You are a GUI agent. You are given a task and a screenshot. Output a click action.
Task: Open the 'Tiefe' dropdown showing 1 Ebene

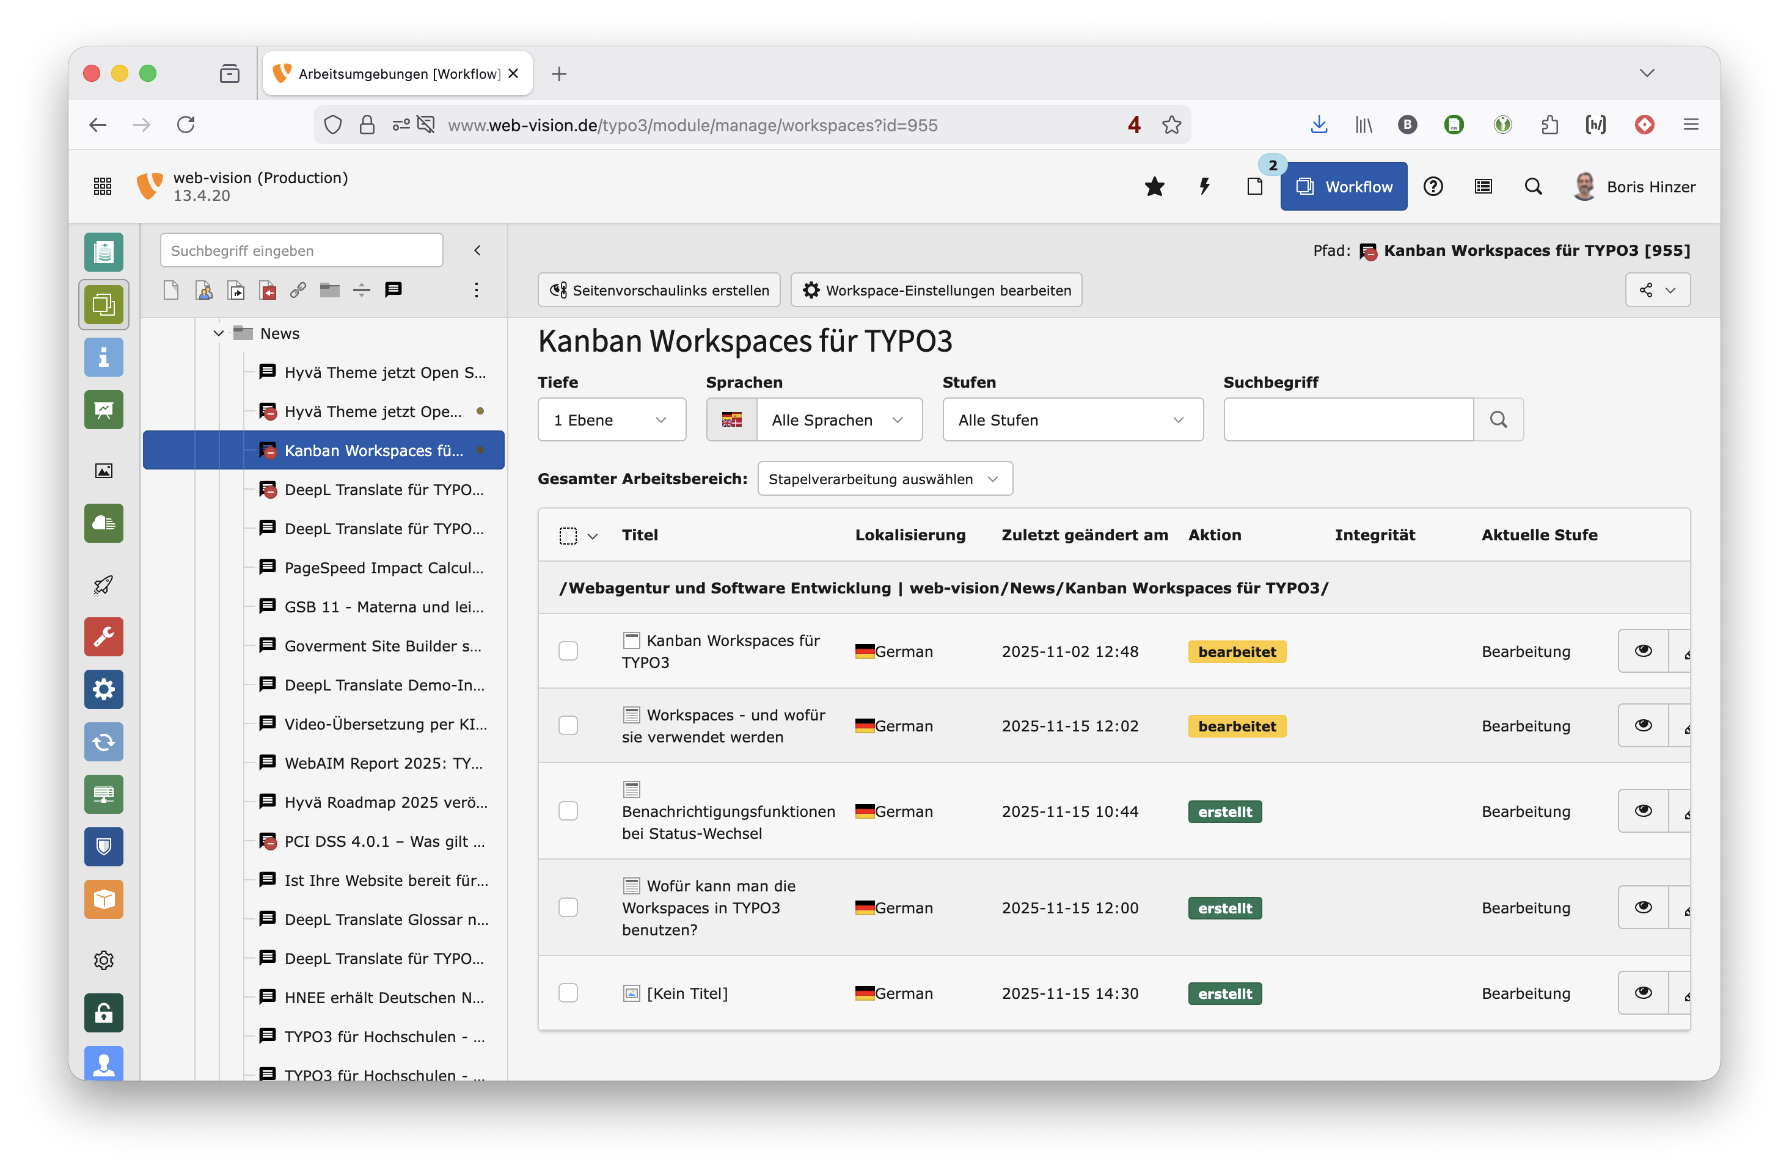(611, 420)
